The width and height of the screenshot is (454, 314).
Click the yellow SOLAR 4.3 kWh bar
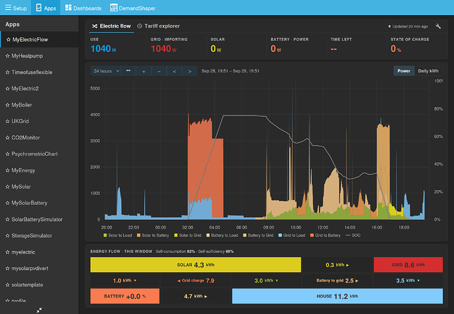195,265
